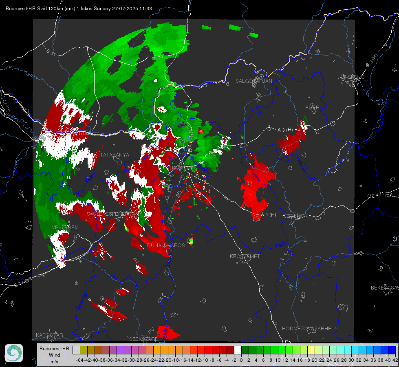Image resolution: width=399 pixels, height=367 pixels.
Task: Click the white swatch between -2 and 0
Action: pyautogui.click(x=238, y=350)
